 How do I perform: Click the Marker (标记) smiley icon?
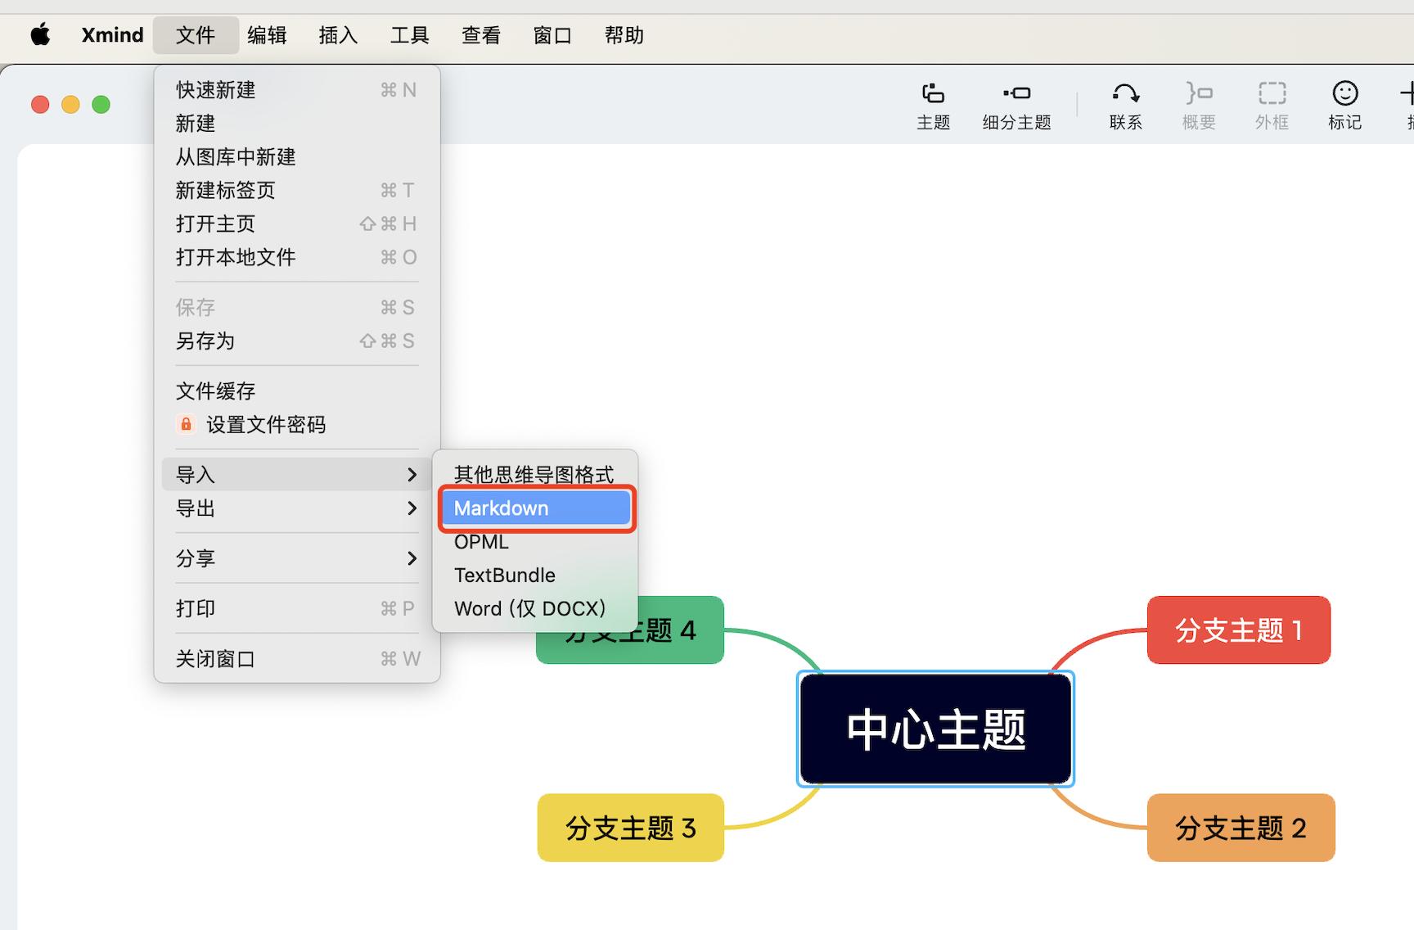[1345, 93]
